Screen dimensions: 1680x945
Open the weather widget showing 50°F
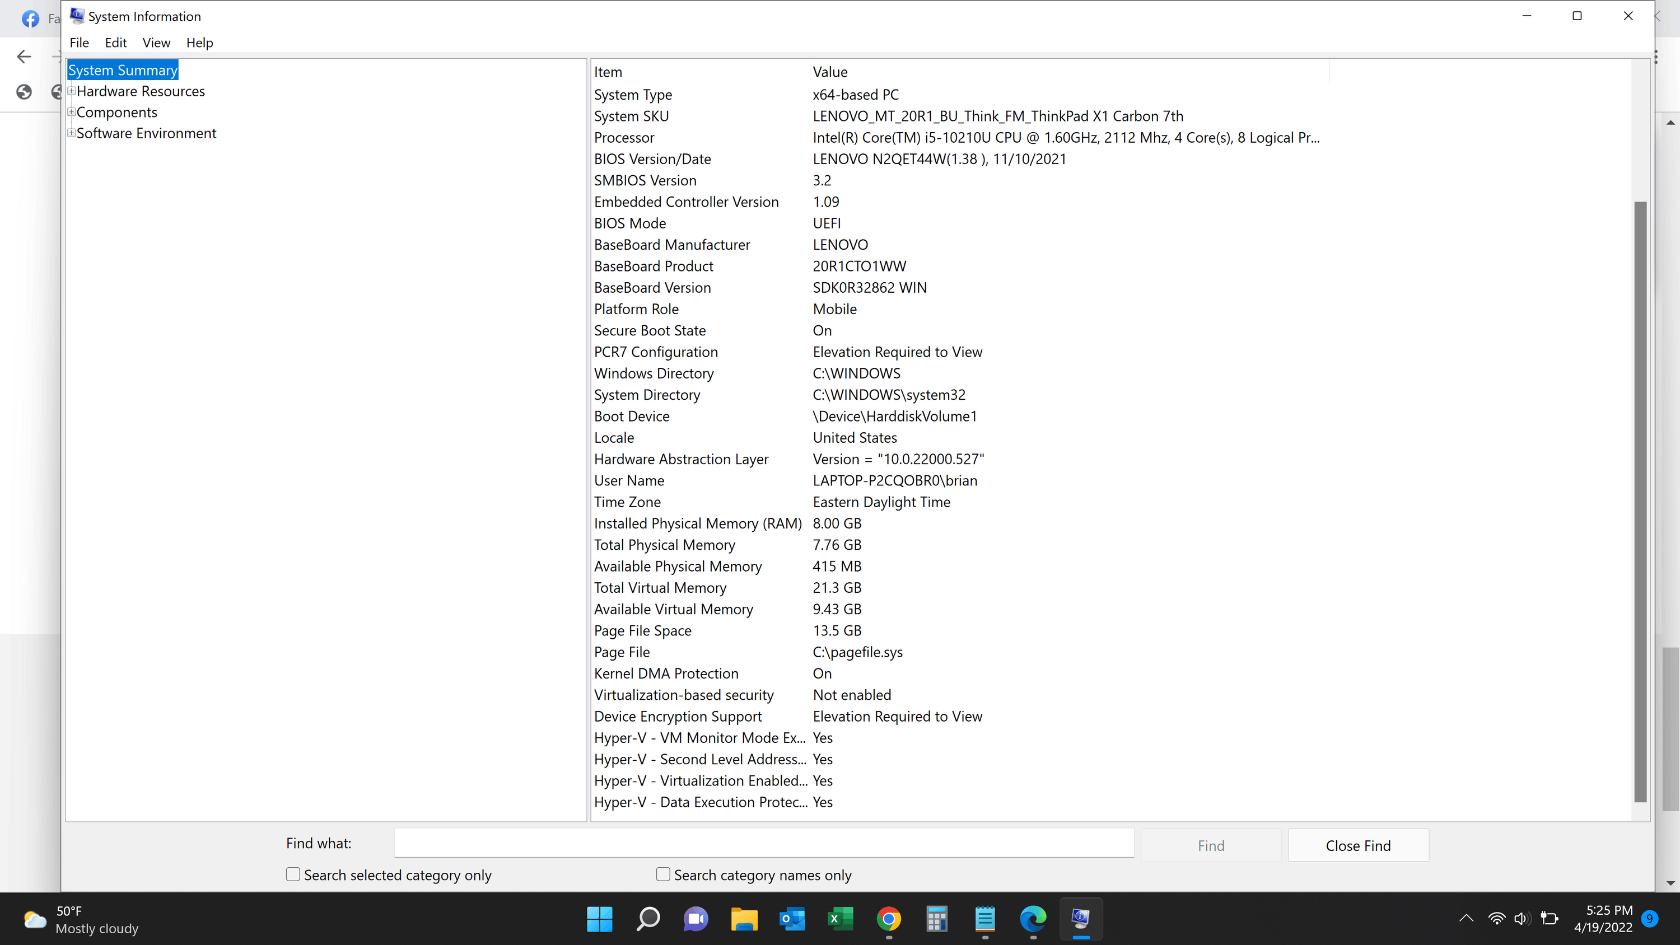coord(82,920)
